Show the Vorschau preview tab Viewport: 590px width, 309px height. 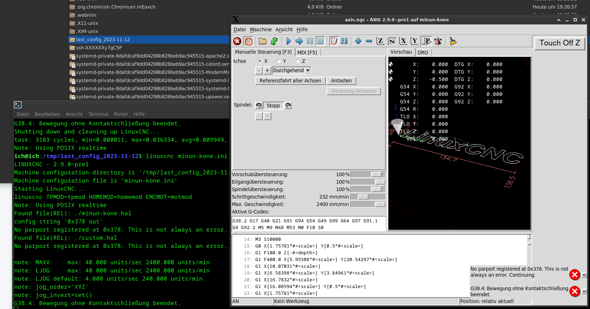[401, 52]
